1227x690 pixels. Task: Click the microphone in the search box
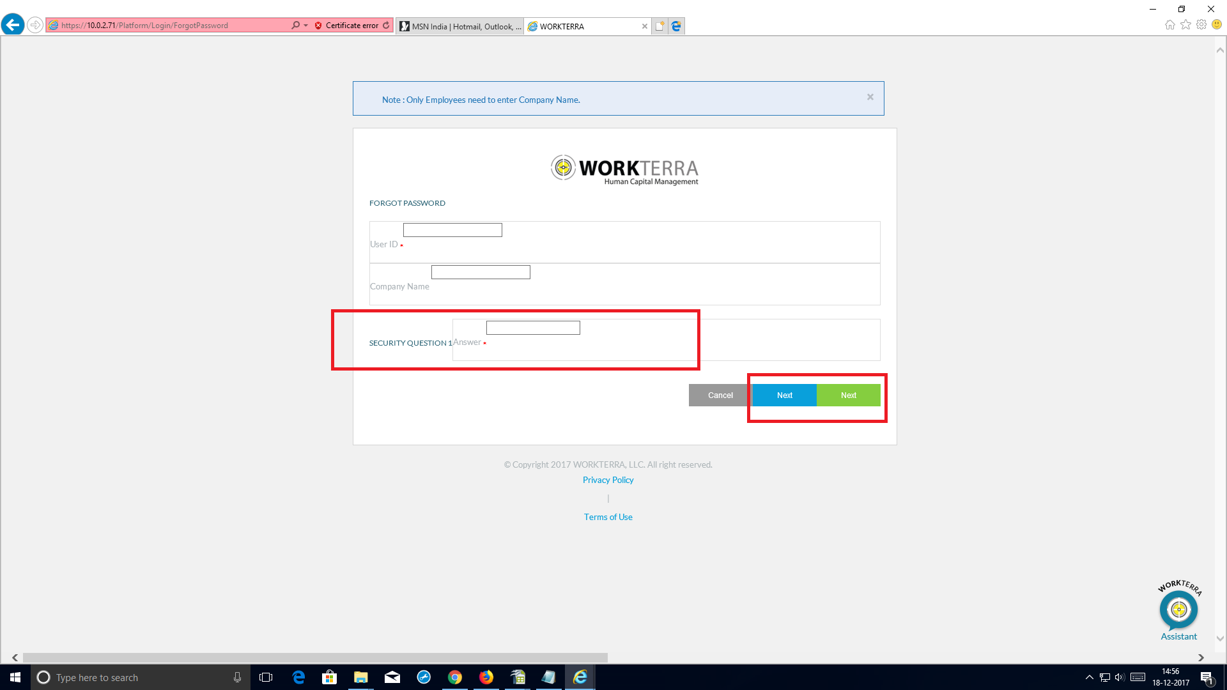(x=237, y=677)
